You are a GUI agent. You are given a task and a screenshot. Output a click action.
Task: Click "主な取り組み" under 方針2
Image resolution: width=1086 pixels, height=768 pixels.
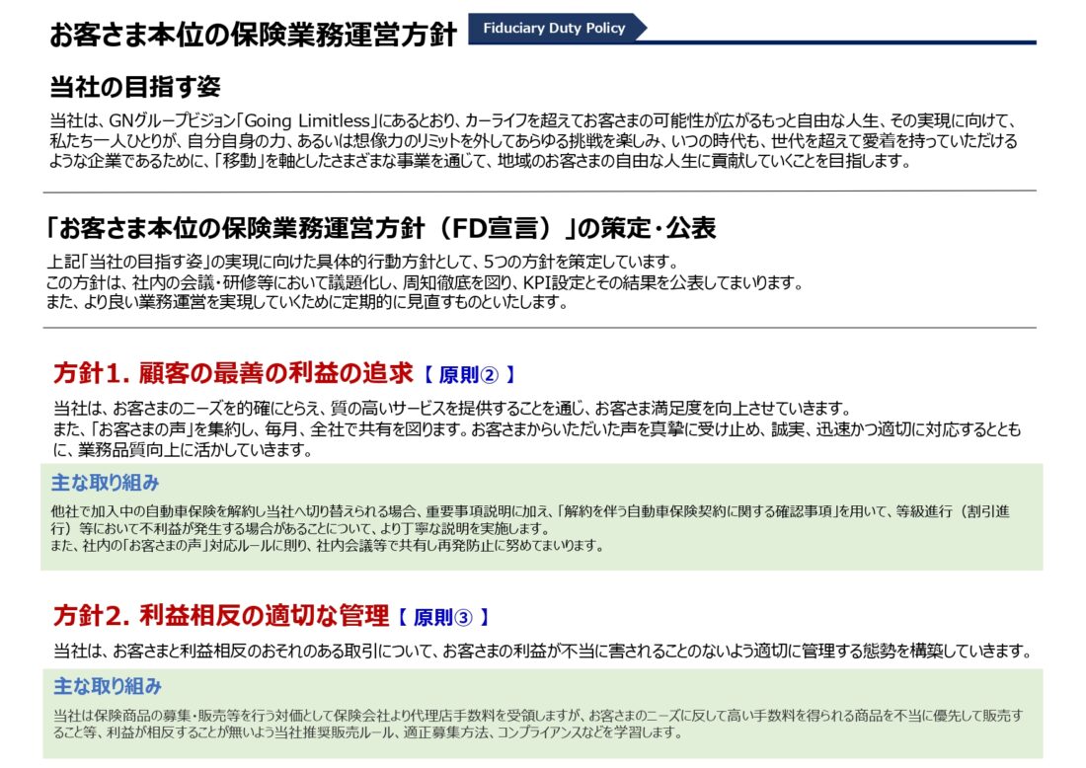point(107,686)
